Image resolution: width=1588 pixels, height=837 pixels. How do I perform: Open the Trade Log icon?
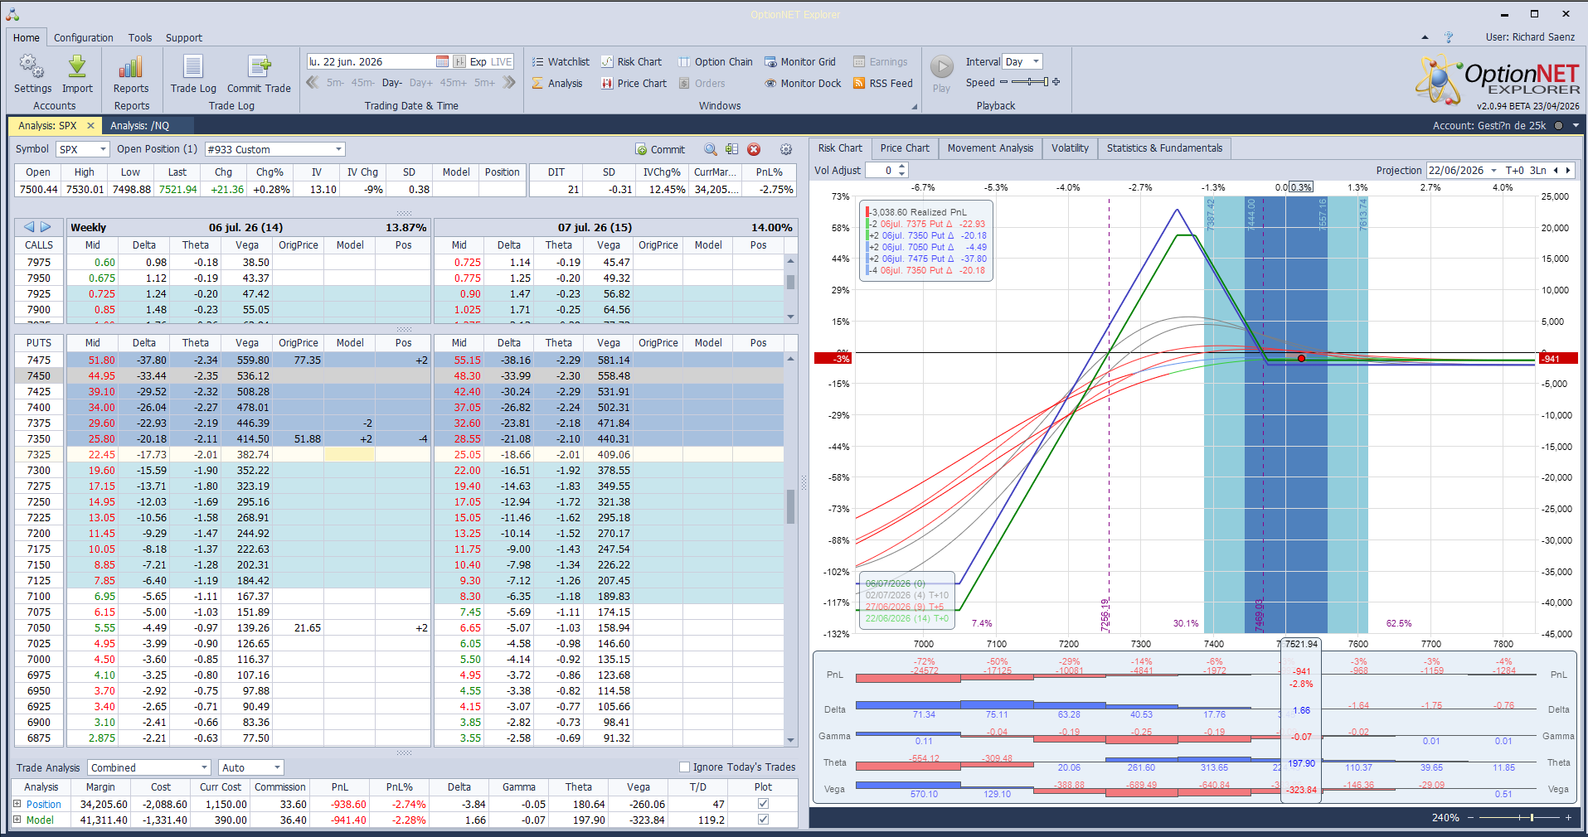tap(193, 66)
